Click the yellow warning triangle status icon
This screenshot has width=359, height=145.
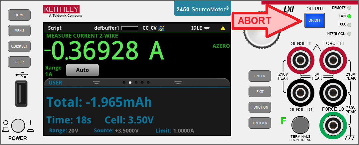pos(223,28)
